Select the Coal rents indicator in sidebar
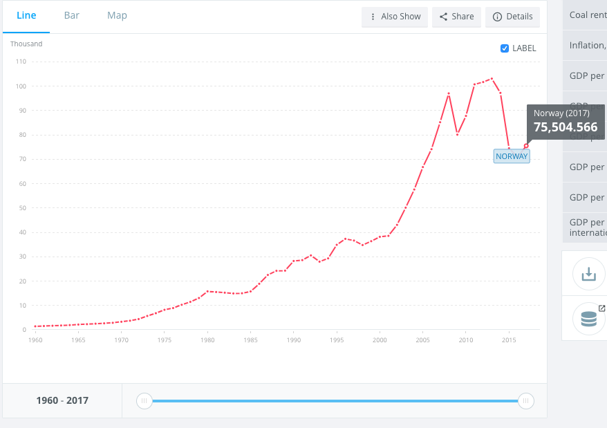 point(588,15)
